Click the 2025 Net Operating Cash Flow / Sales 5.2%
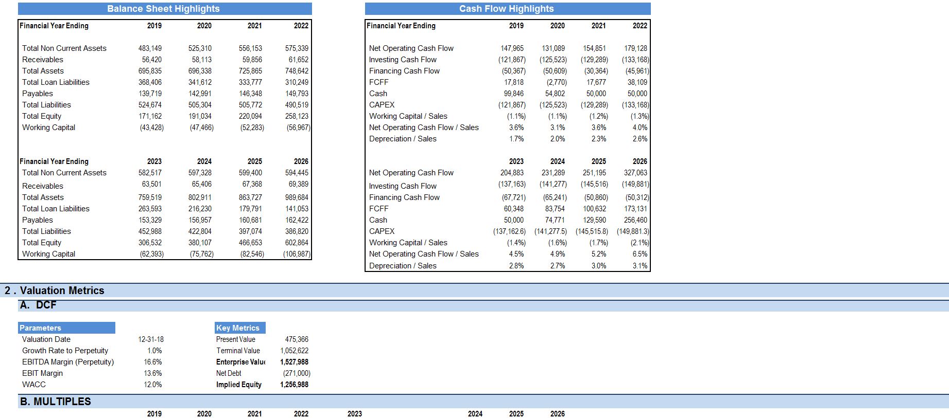Image resolution: width=949 pixels, height=418 pixels. click(598, 254)
